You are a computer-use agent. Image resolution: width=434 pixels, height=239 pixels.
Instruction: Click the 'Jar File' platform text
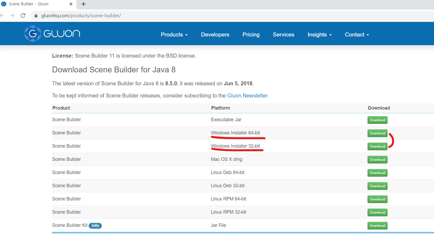tap(218, 225)
